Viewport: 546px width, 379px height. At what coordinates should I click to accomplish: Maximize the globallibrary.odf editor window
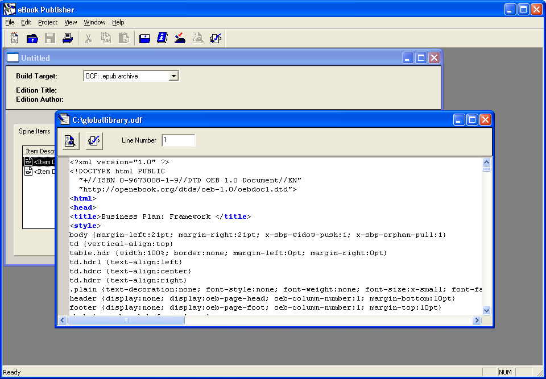(x=472, y=120)
